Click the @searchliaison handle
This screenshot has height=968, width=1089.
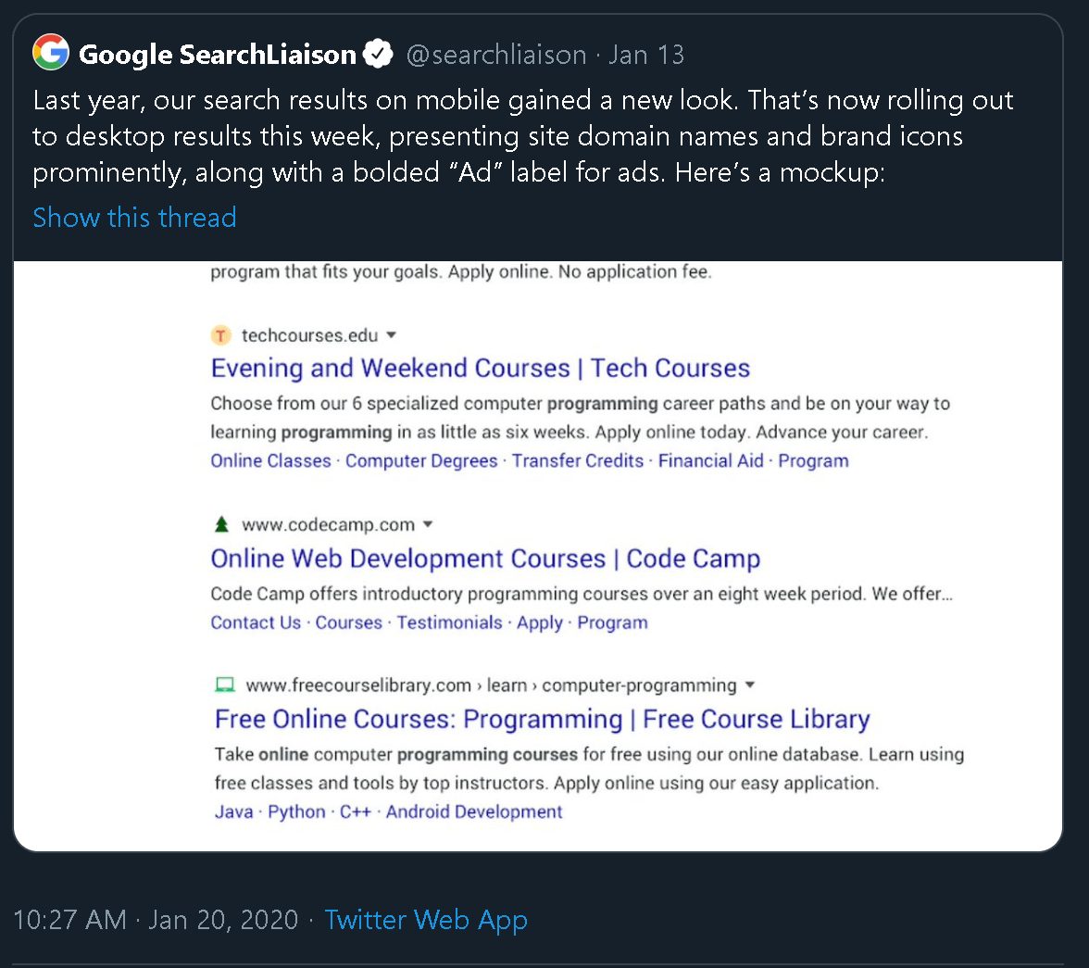[x=496, y=55]
